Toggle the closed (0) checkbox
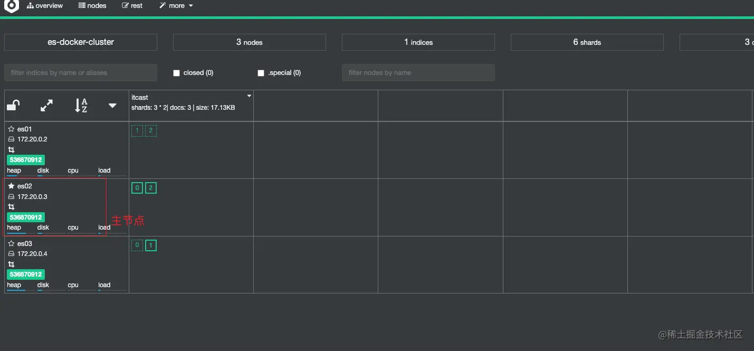The width and height of the screenshot is (754, 351). (x=177, y=73)
